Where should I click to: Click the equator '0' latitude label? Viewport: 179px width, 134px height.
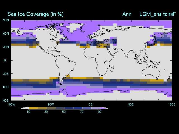coord(5,60)
